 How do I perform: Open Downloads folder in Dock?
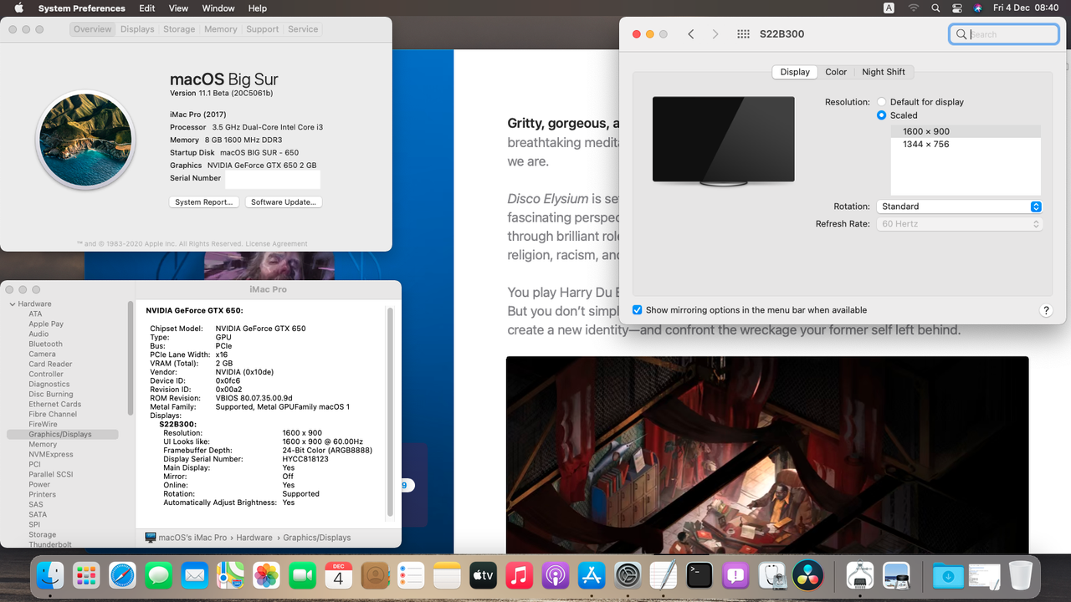[x=949, y=575]
